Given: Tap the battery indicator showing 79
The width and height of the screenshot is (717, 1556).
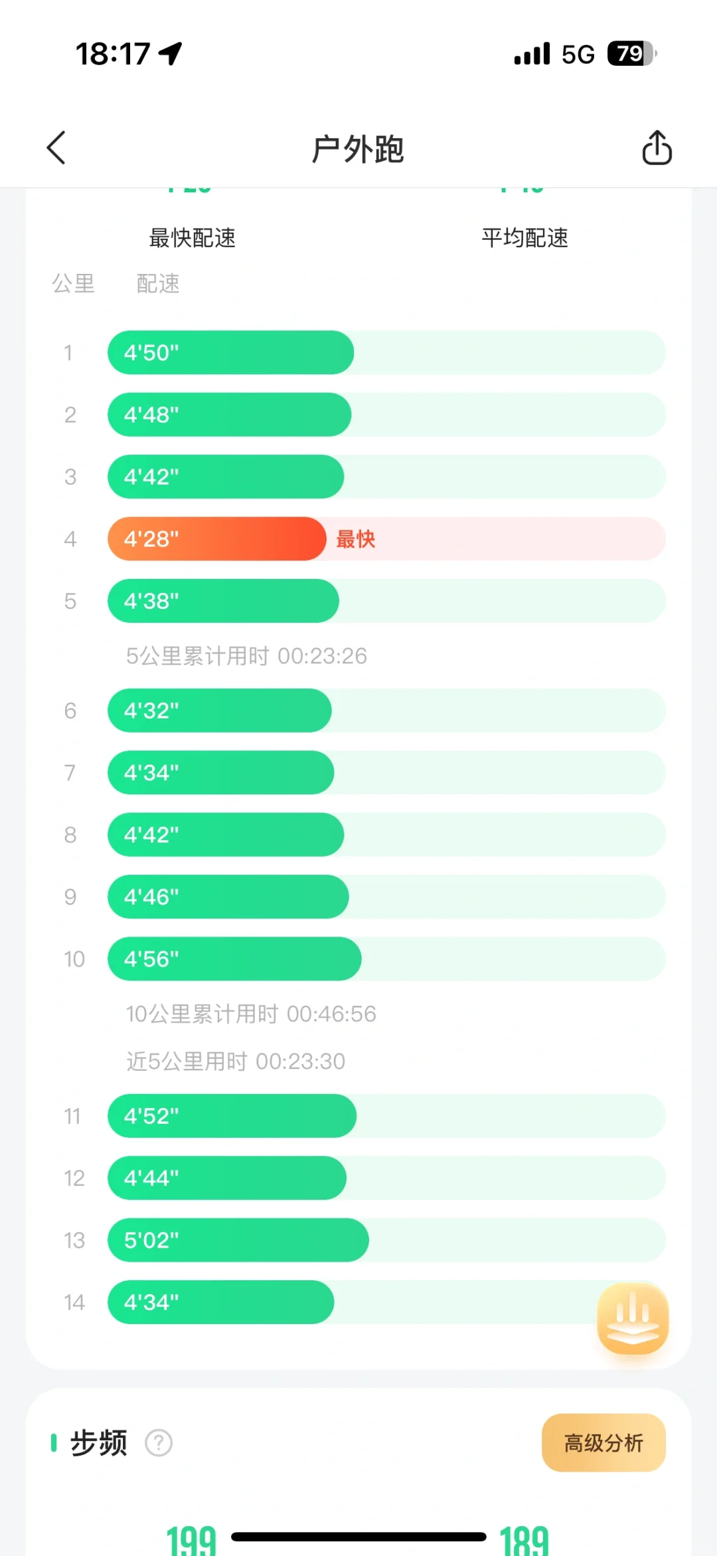Looking at the screenshot, I should 631,53.
